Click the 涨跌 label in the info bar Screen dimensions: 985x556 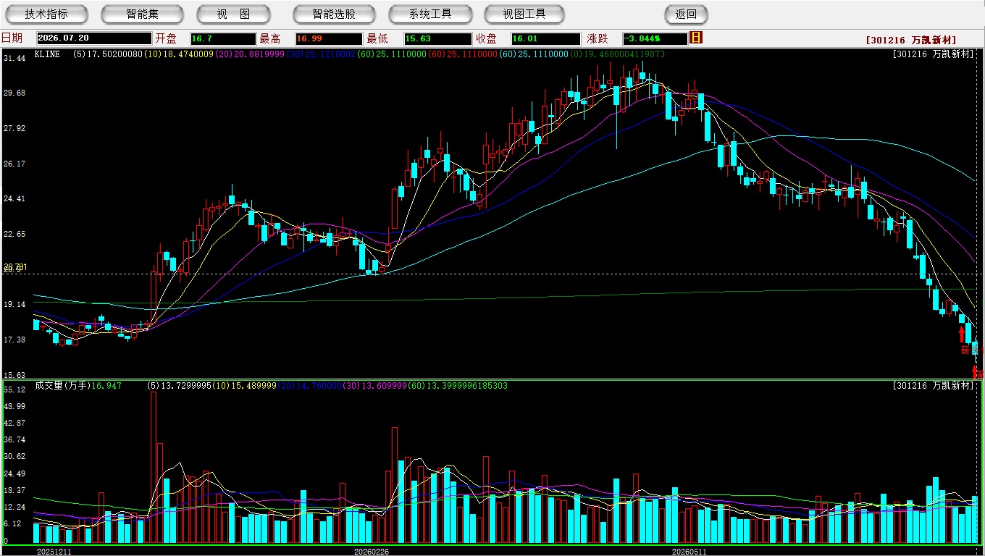(598, 38)
